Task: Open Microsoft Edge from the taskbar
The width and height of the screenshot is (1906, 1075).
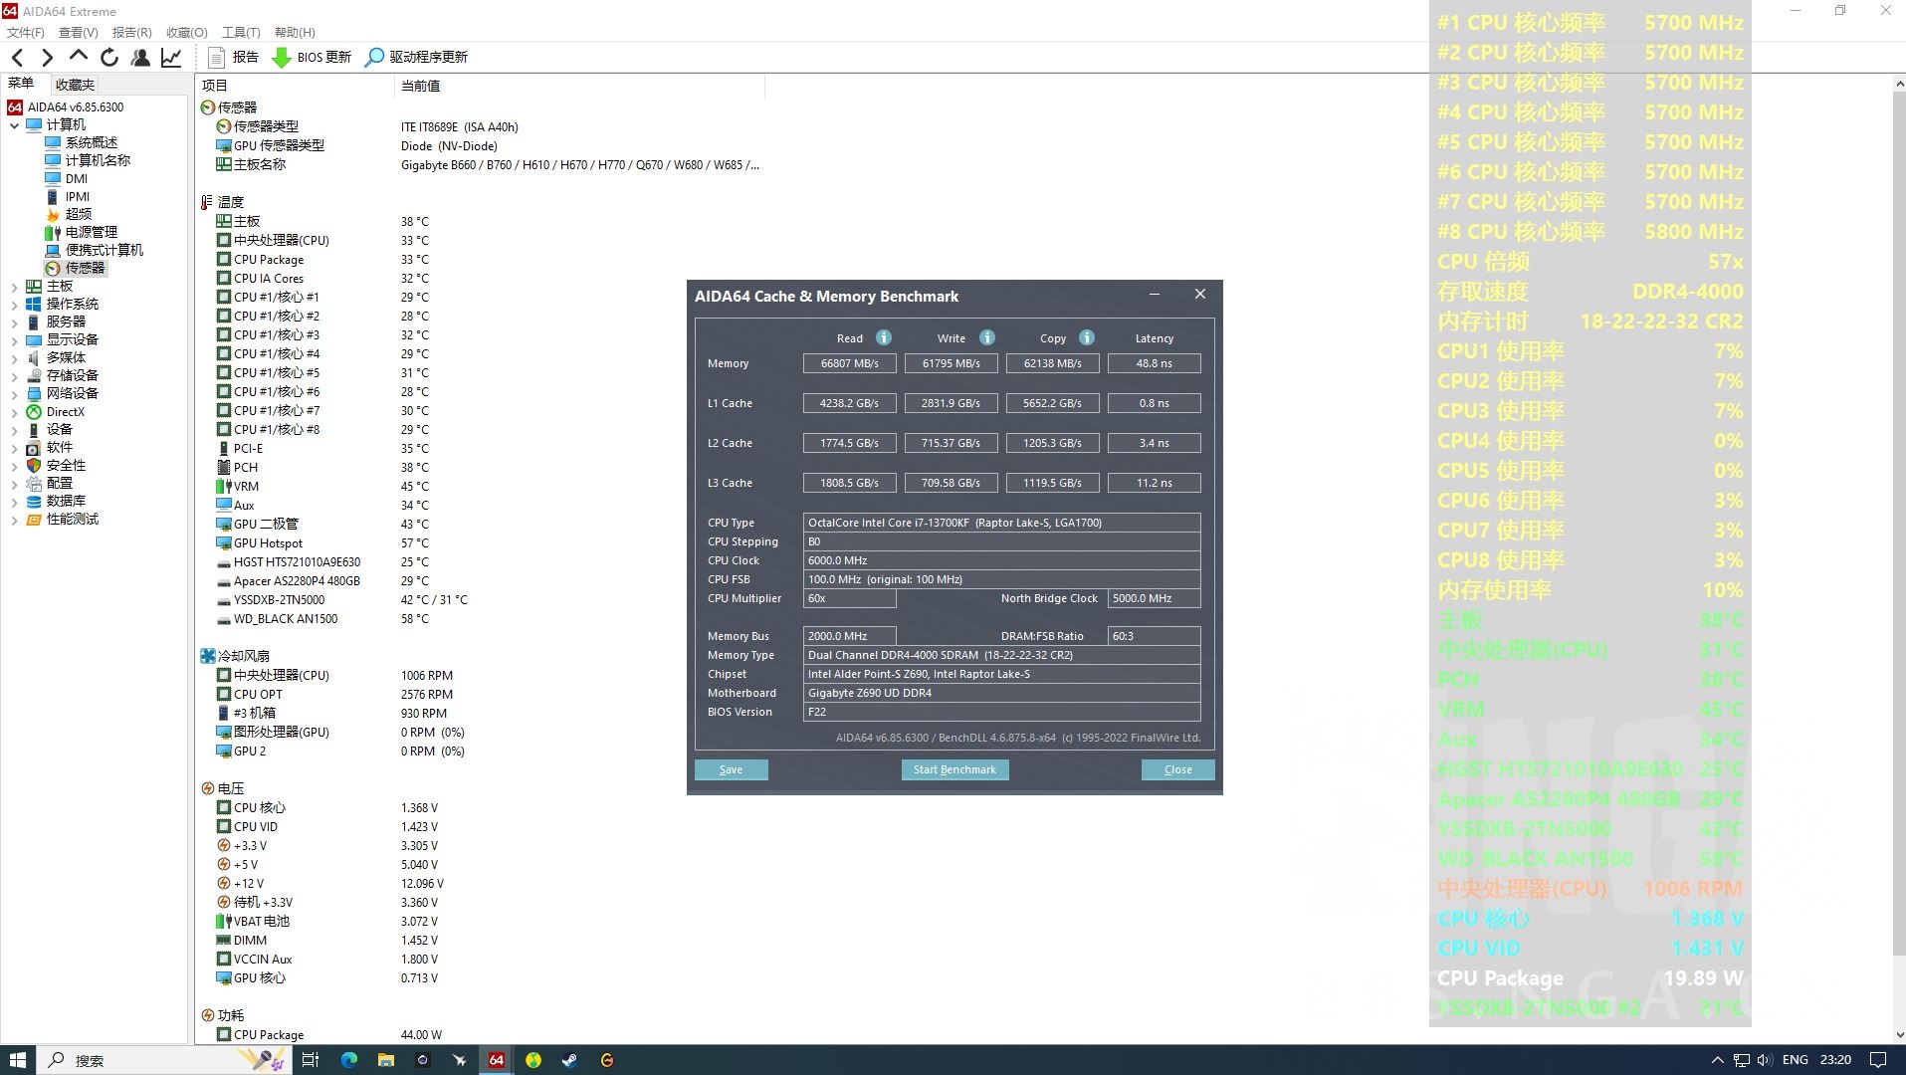Action: (x=349, y=1060)
